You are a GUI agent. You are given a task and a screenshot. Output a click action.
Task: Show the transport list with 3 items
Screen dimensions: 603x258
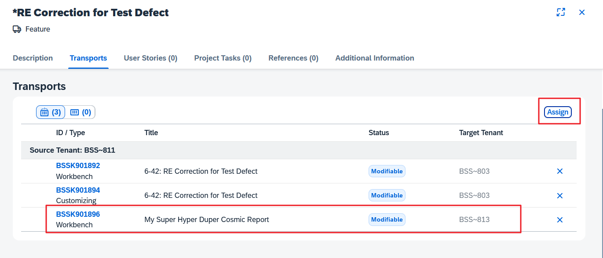51,112
